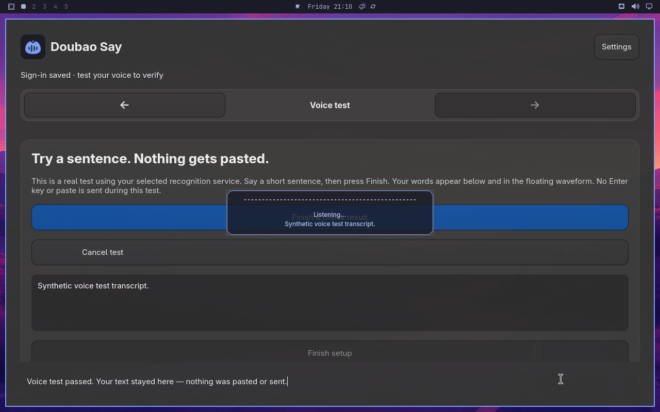The image size is (660, 412).
Task: Click the floating Listening waveform overlay
Action: (329, 213)
